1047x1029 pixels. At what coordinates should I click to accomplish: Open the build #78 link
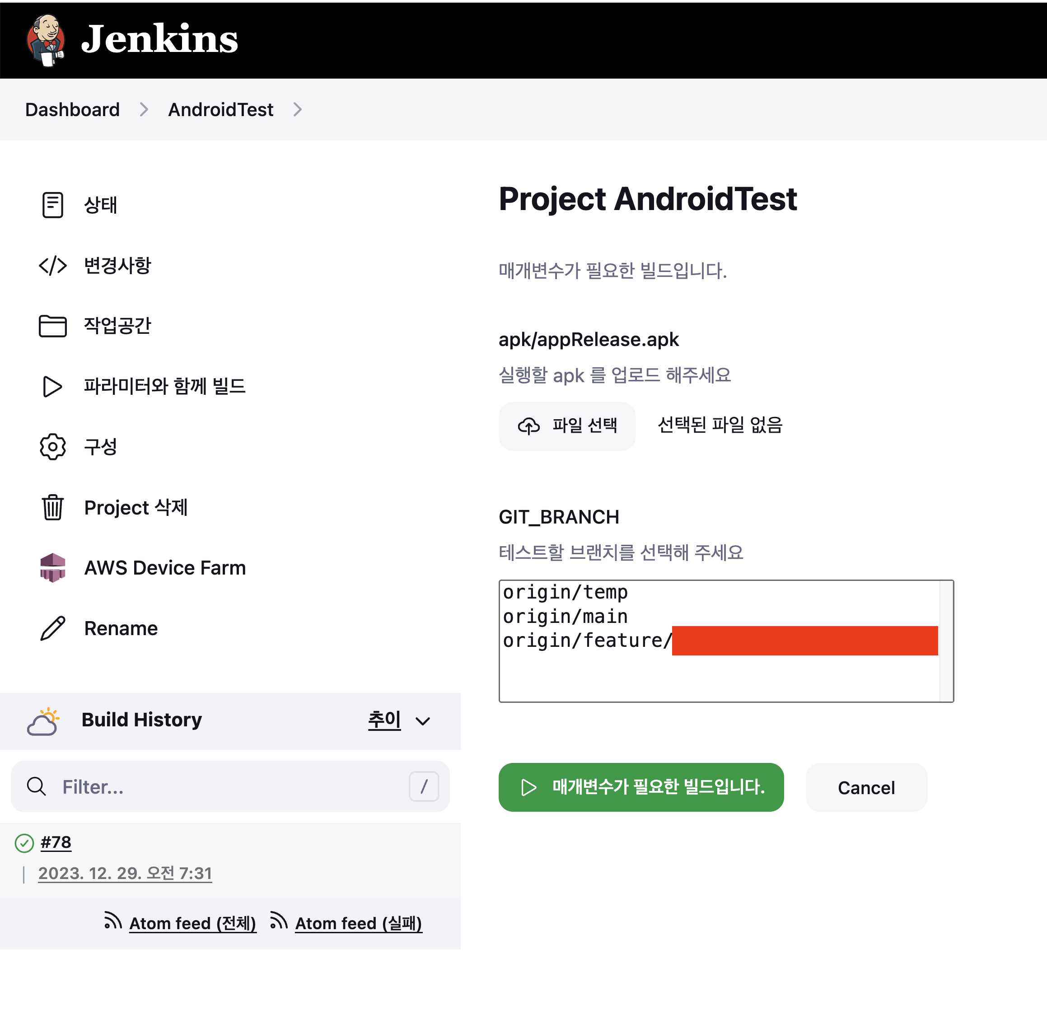[56, 842]
